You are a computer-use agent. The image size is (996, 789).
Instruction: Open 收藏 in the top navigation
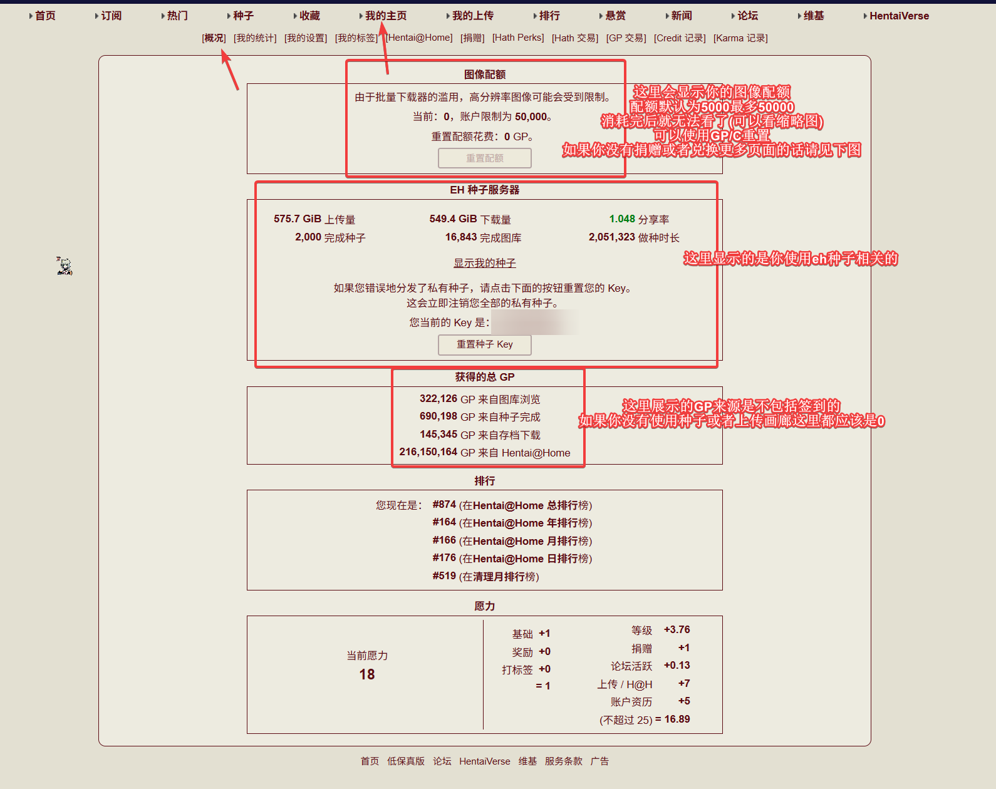coord(309,16)
